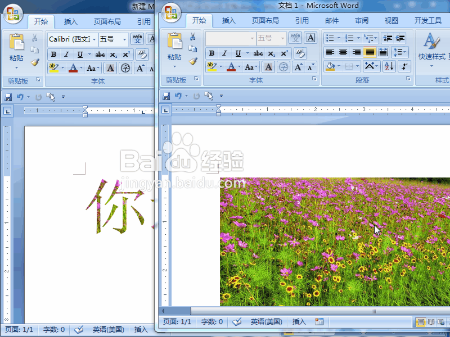Apply character shading from the Font group
Viewport: 450px width, 337px height.
pos(268,66)
